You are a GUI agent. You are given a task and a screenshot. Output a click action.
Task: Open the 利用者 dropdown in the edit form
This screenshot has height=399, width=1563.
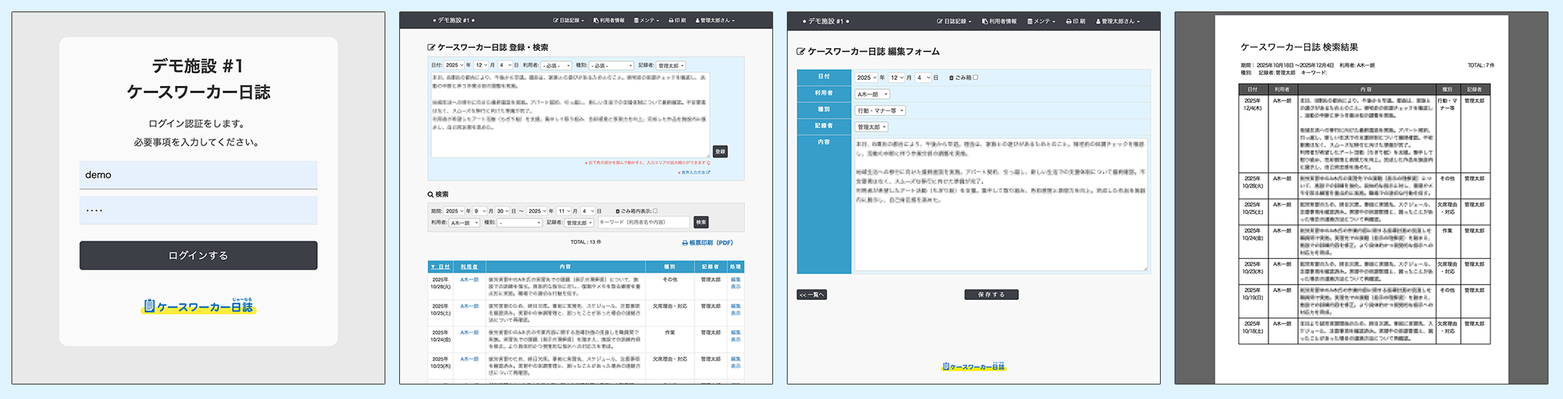(x=872, y=94)
